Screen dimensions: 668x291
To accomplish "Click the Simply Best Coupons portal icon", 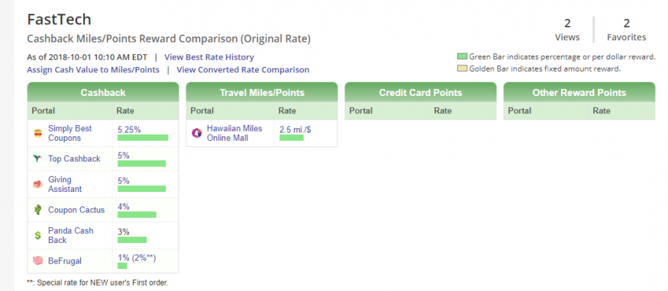I will point(38,133).
